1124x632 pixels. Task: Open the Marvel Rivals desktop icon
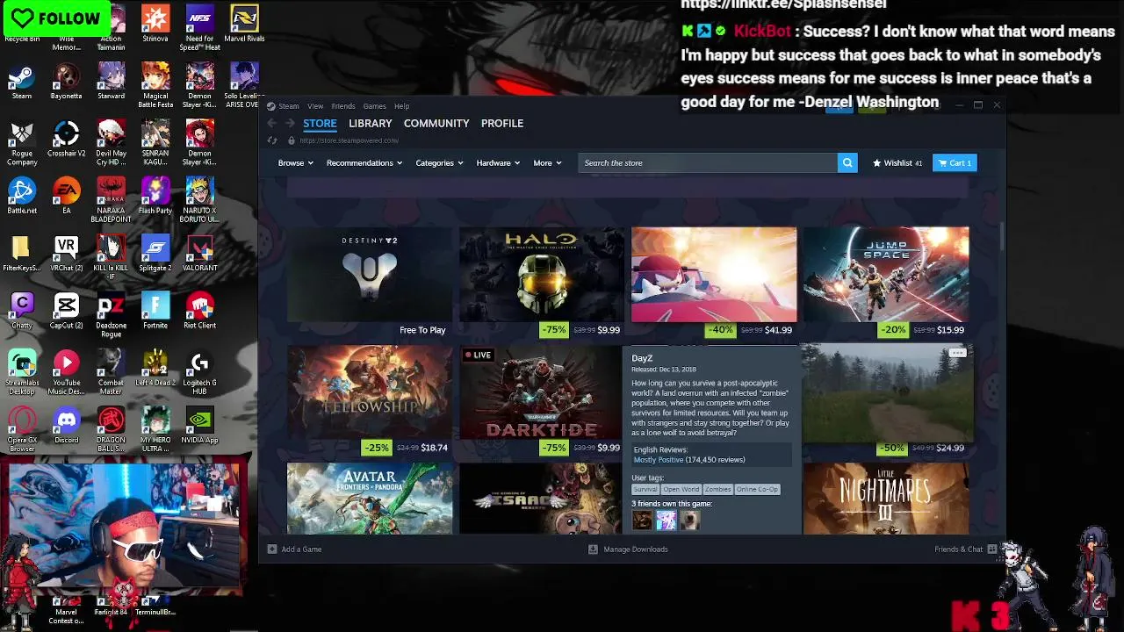[244, 23]
